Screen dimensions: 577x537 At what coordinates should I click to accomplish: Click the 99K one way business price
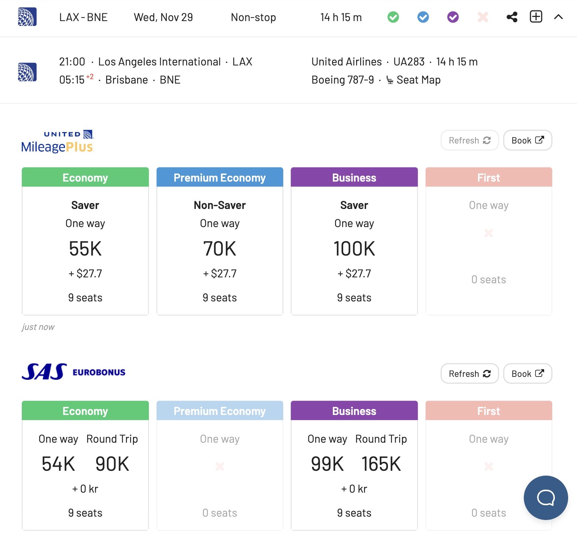[327, 464]
